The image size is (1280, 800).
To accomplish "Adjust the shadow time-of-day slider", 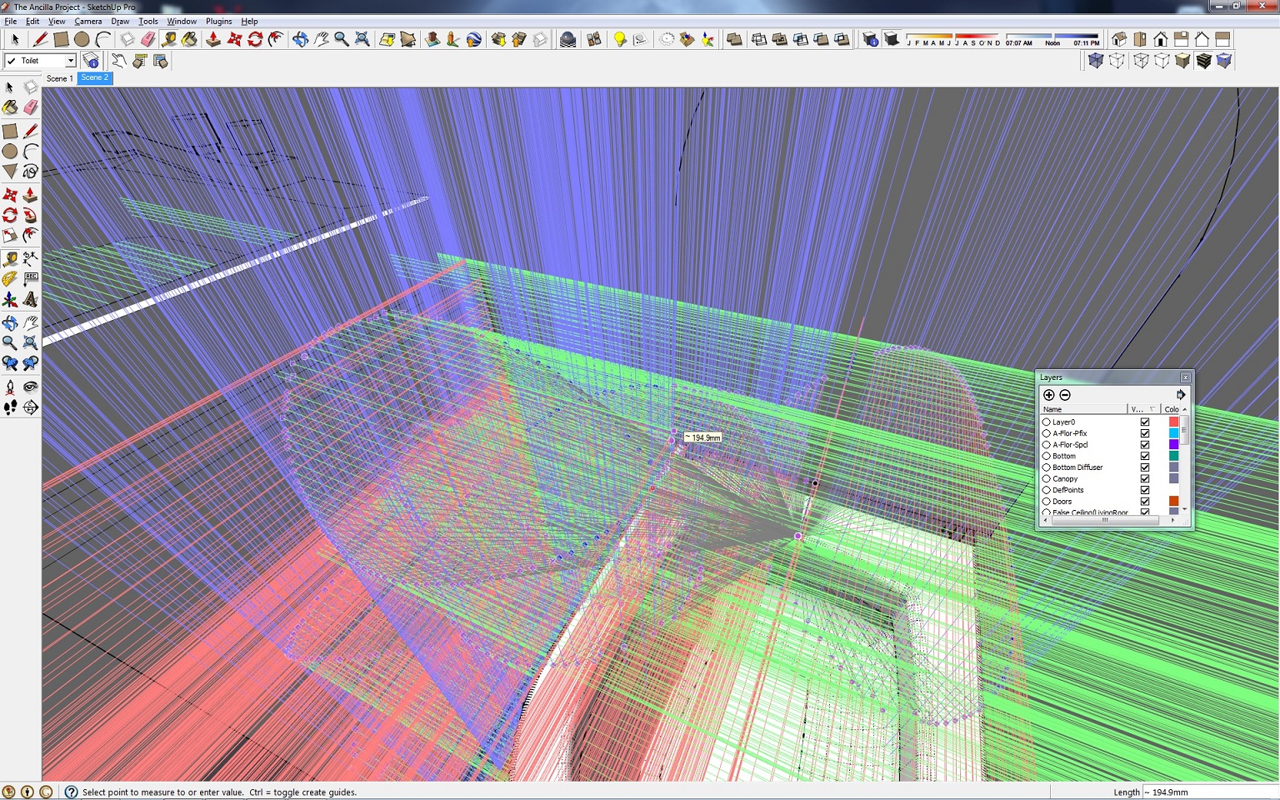I will pyautogui.click(x=1052, y=37).
